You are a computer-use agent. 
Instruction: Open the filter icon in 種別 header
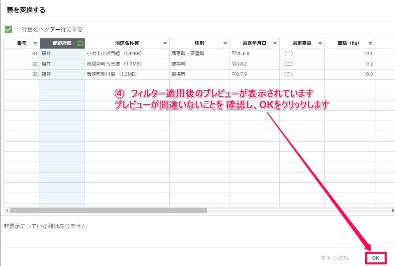coord(225,44)
